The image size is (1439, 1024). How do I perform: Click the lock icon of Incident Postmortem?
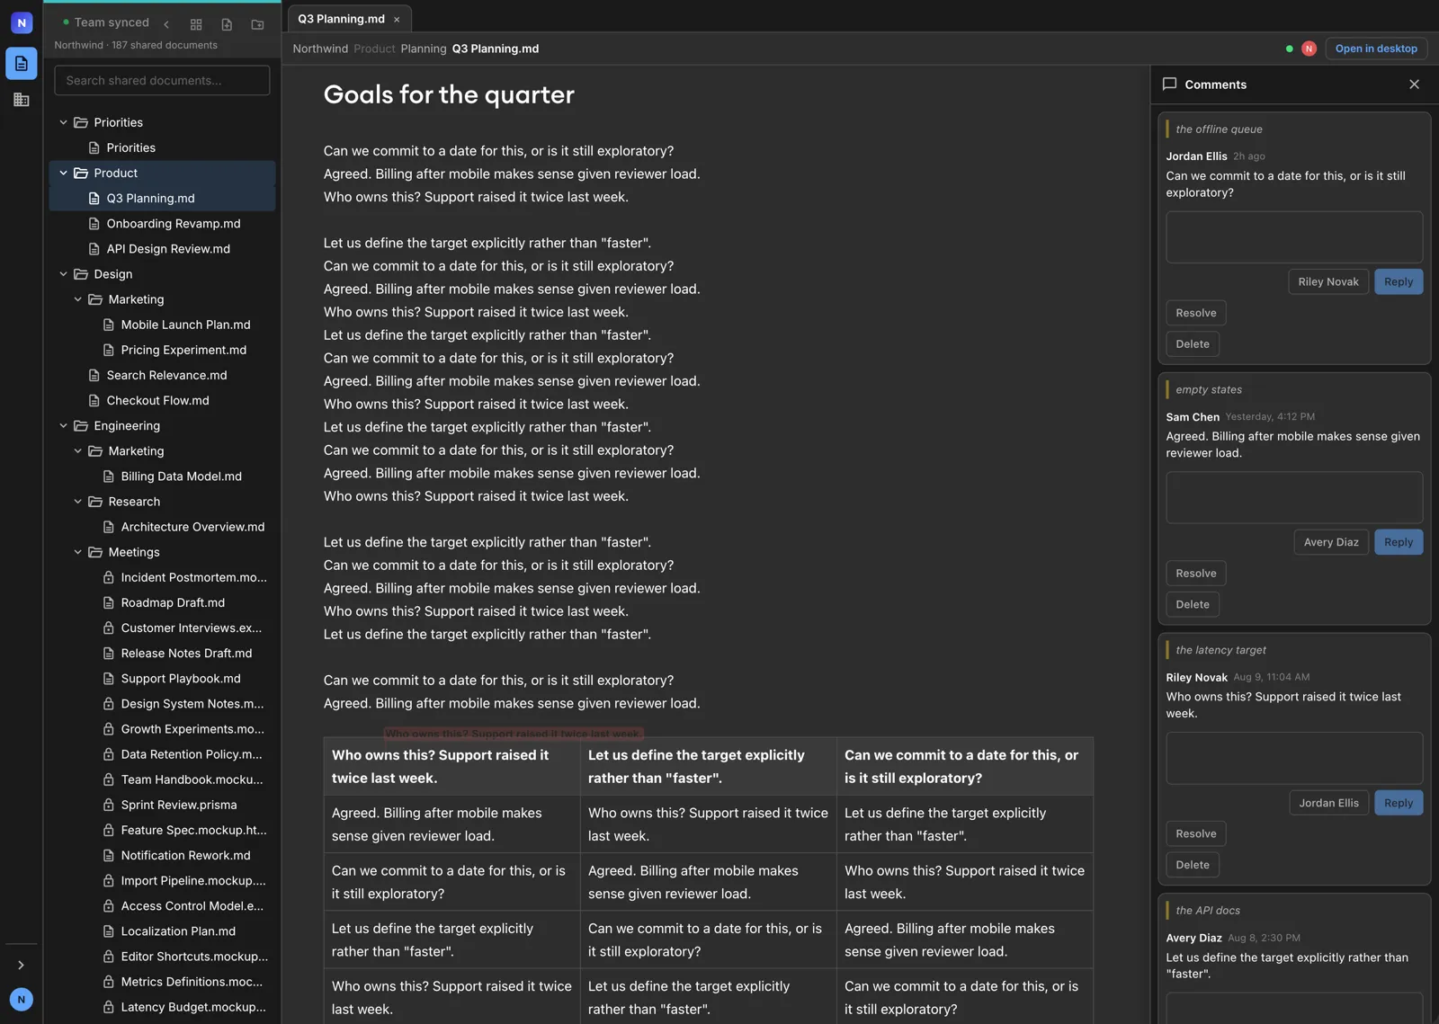[x=108, y=577]
